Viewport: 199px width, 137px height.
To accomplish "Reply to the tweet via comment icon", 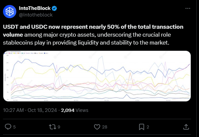I will (8, 127).
